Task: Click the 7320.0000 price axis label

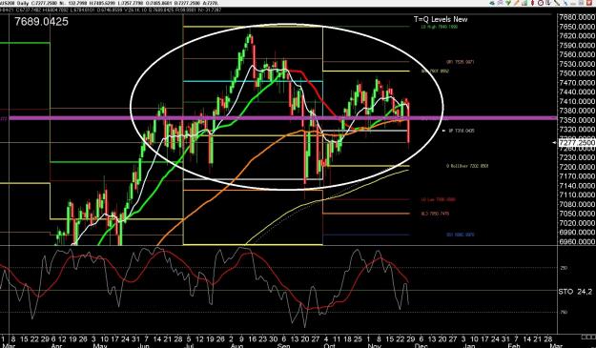Action: 577,130
